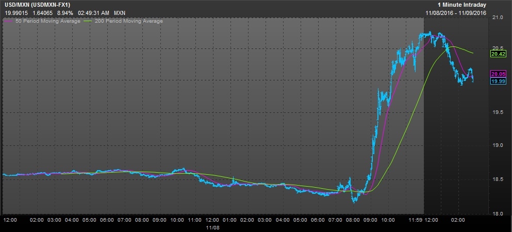512x232 pixels.
Task: Click the 21.0 price axis label
Action: pos(497,18)
